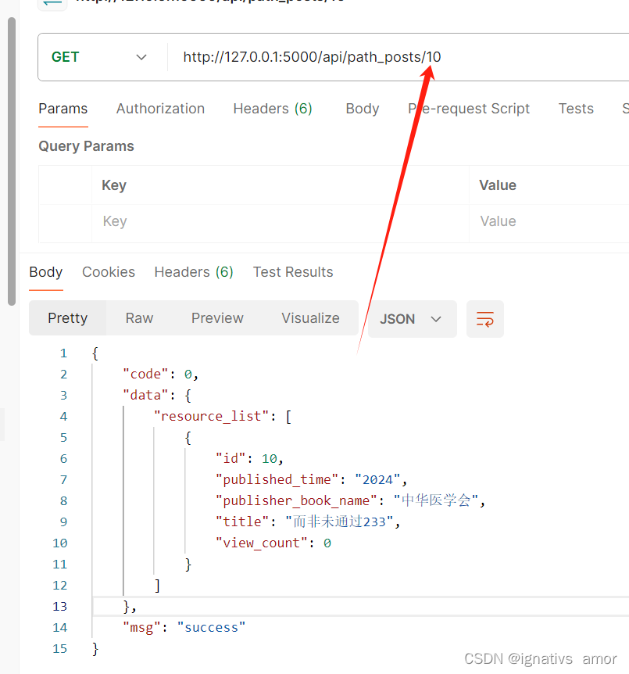The height and width of the screenshot is (674, 629).
Task: Select the Pretty response view
Action: tap(67, 318)
